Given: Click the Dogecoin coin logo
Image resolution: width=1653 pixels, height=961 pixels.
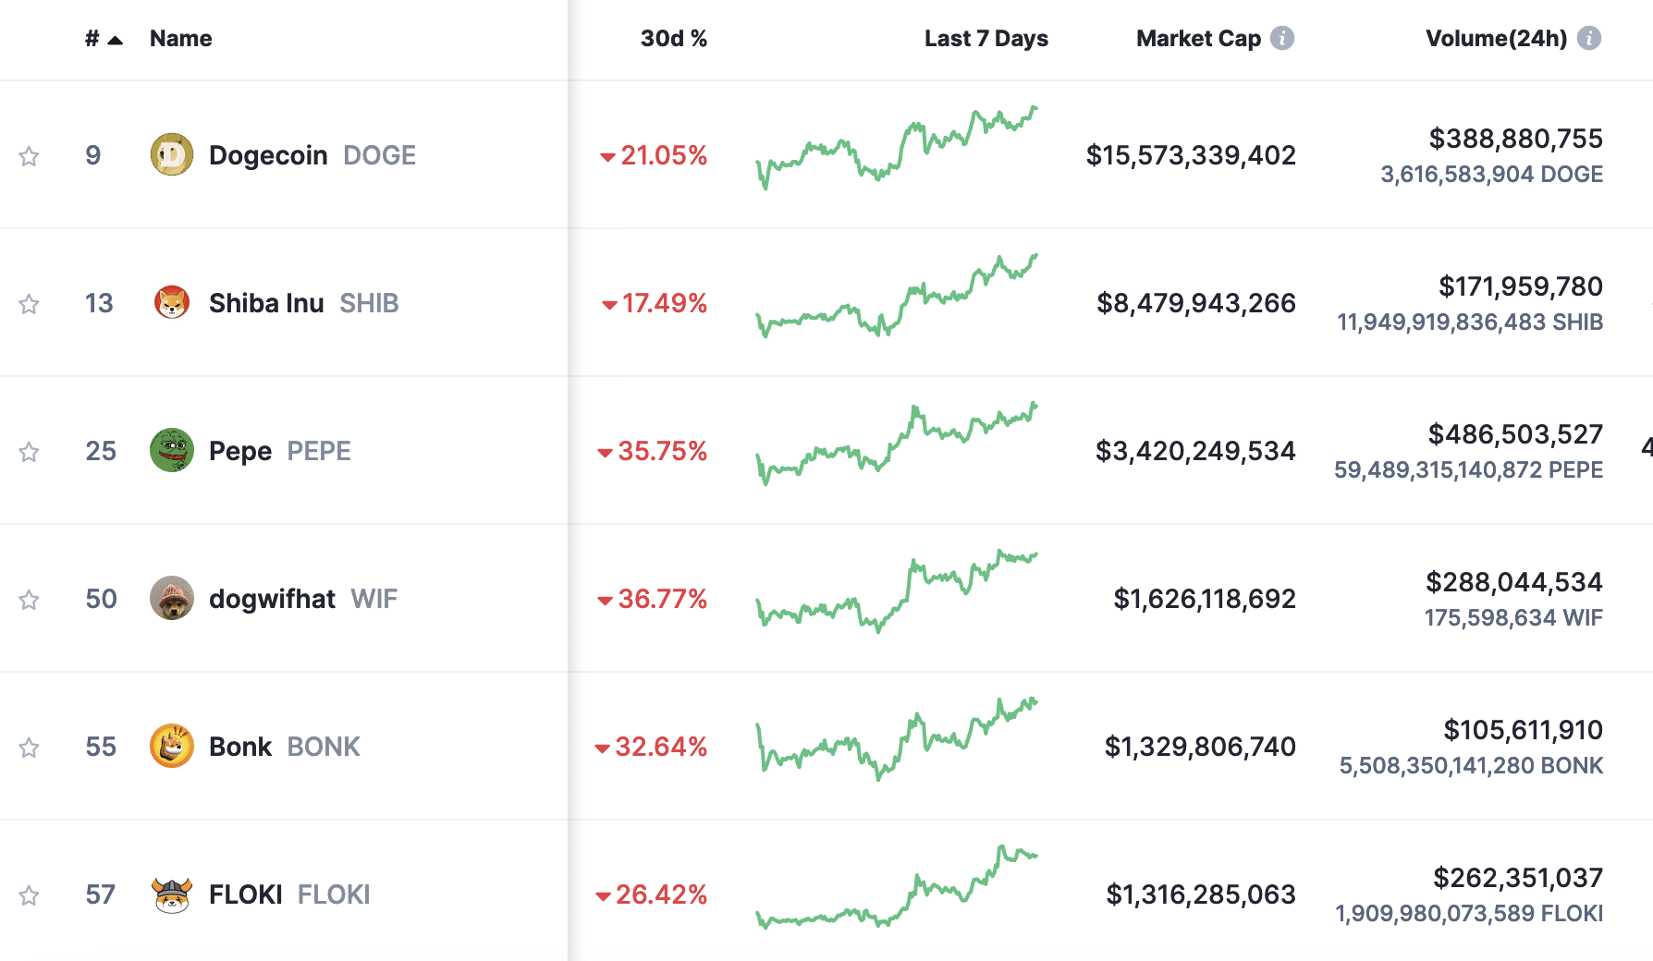Looking at the screenshot, I should 172,154.
